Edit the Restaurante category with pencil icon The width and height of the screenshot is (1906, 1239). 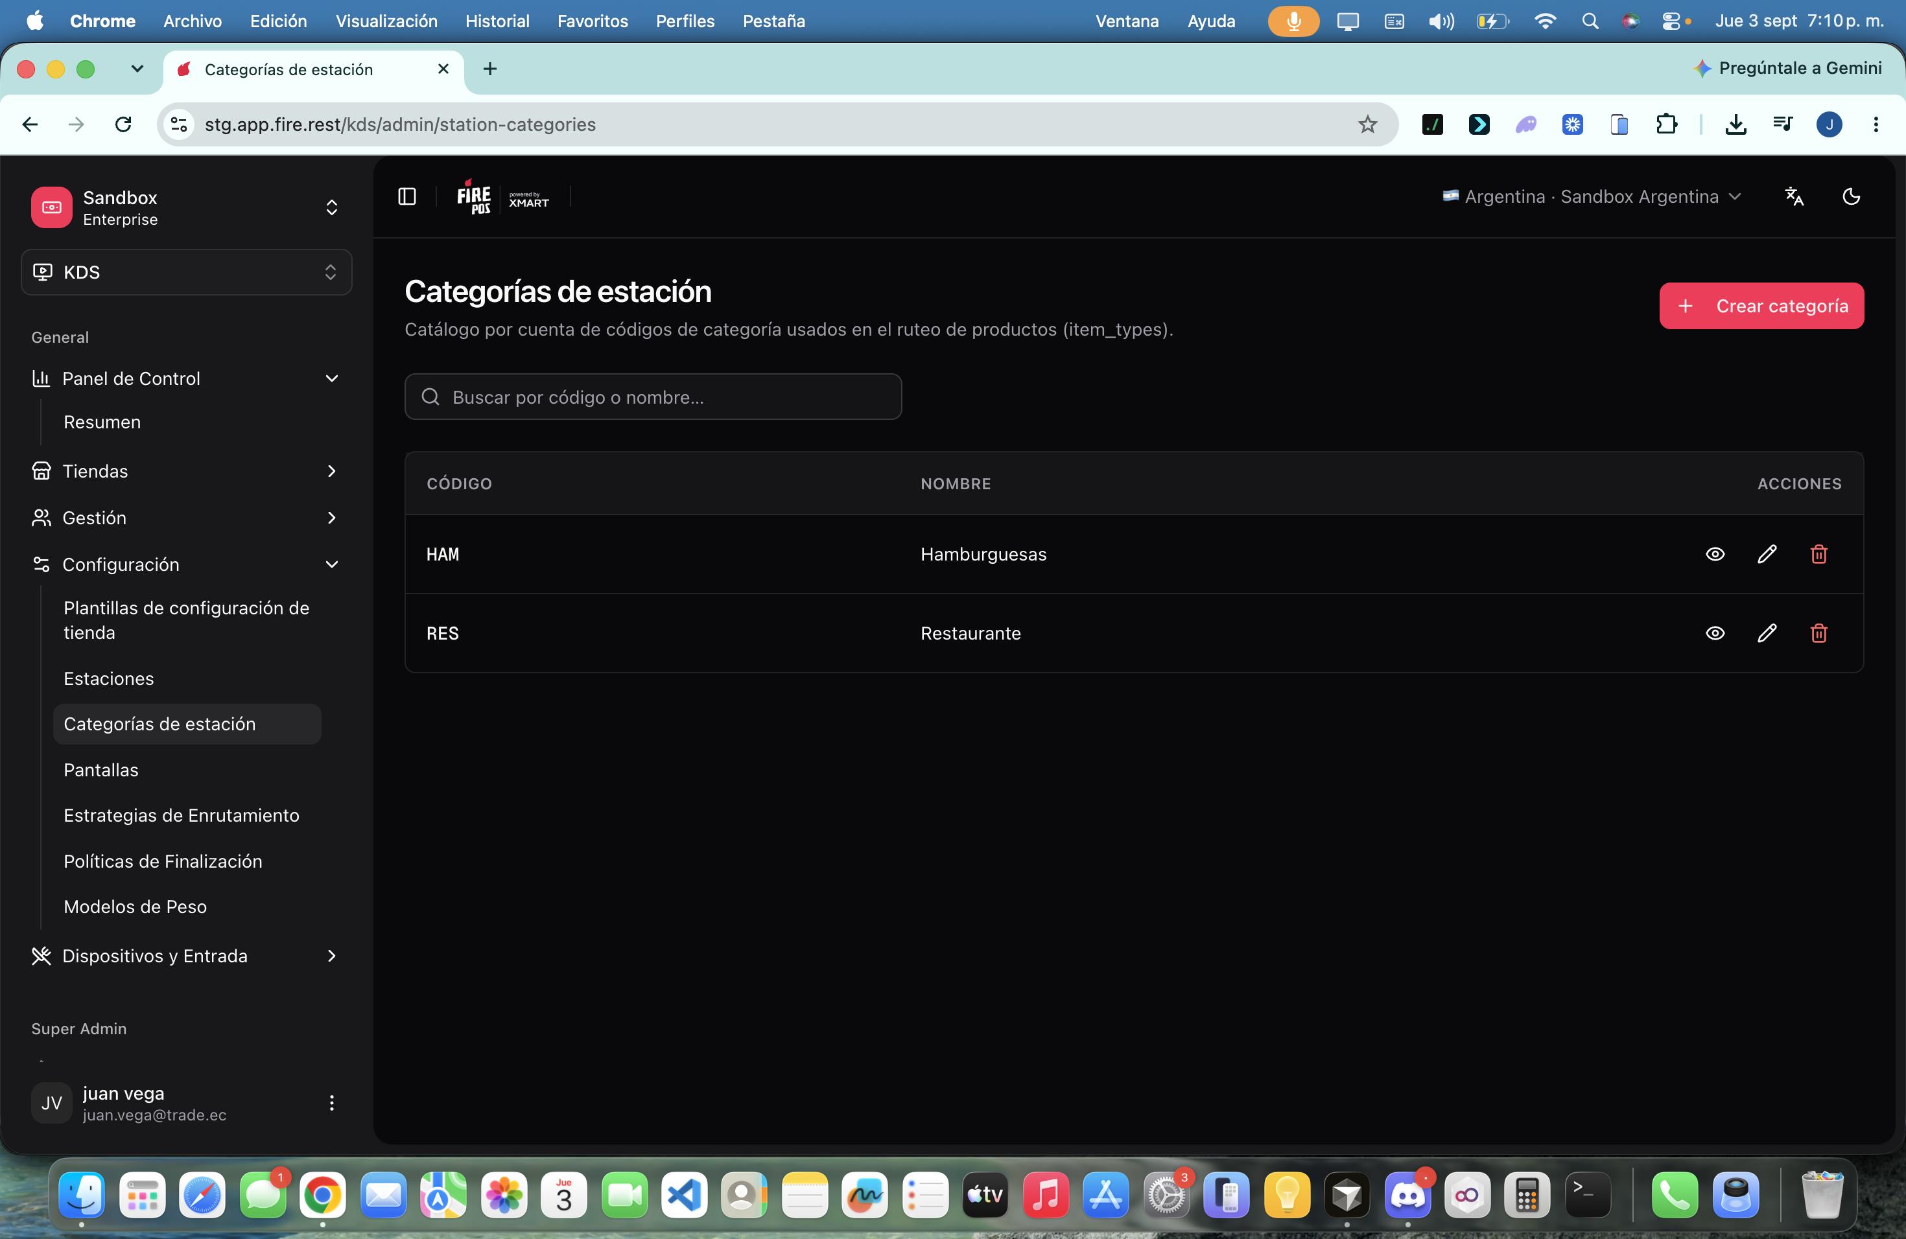pos(1767,633)
